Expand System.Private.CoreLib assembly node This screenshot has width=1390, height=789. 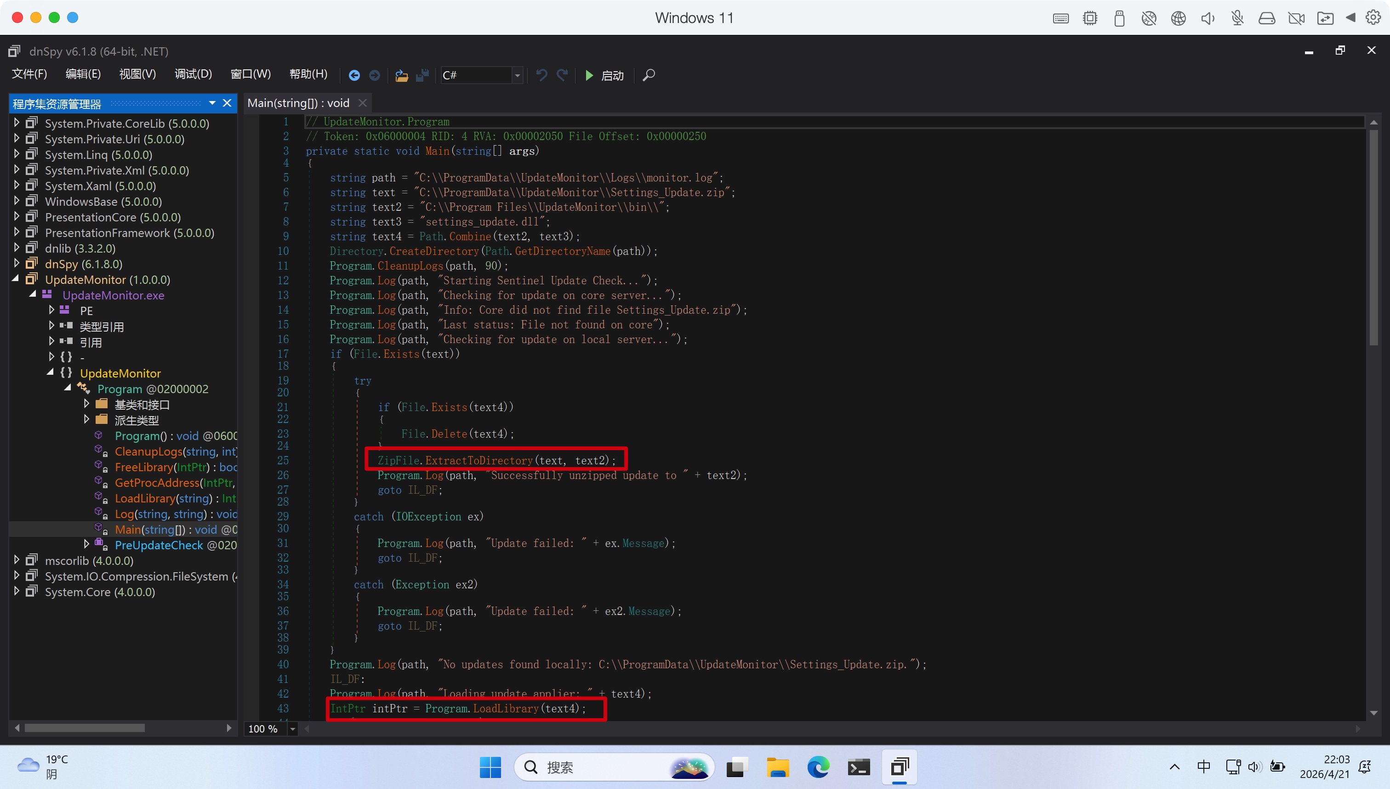tap(16, 123)
